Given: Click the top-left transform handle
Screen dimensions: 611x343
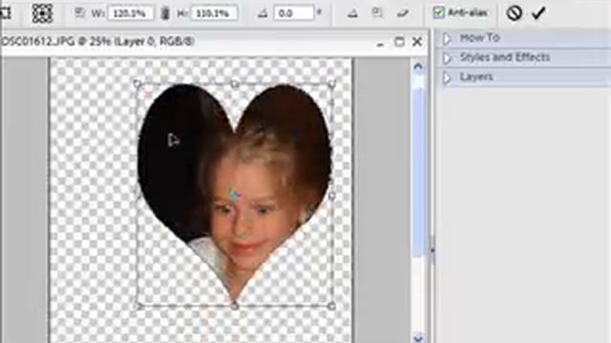Looking at the screenshot, I should click(137, 84).
